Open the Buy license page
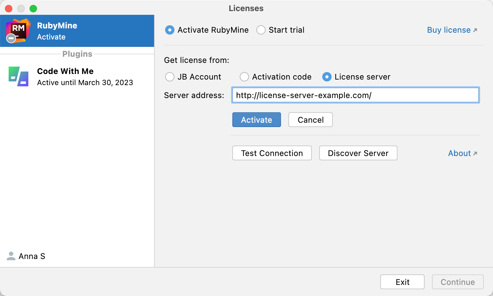 pyautogui.click(x=448, y=30)
